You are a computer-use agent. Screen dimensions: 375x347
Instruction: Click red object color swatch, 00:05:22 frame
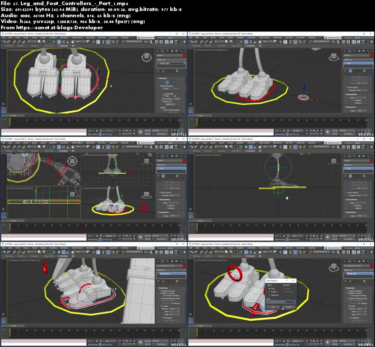[372, 160]
